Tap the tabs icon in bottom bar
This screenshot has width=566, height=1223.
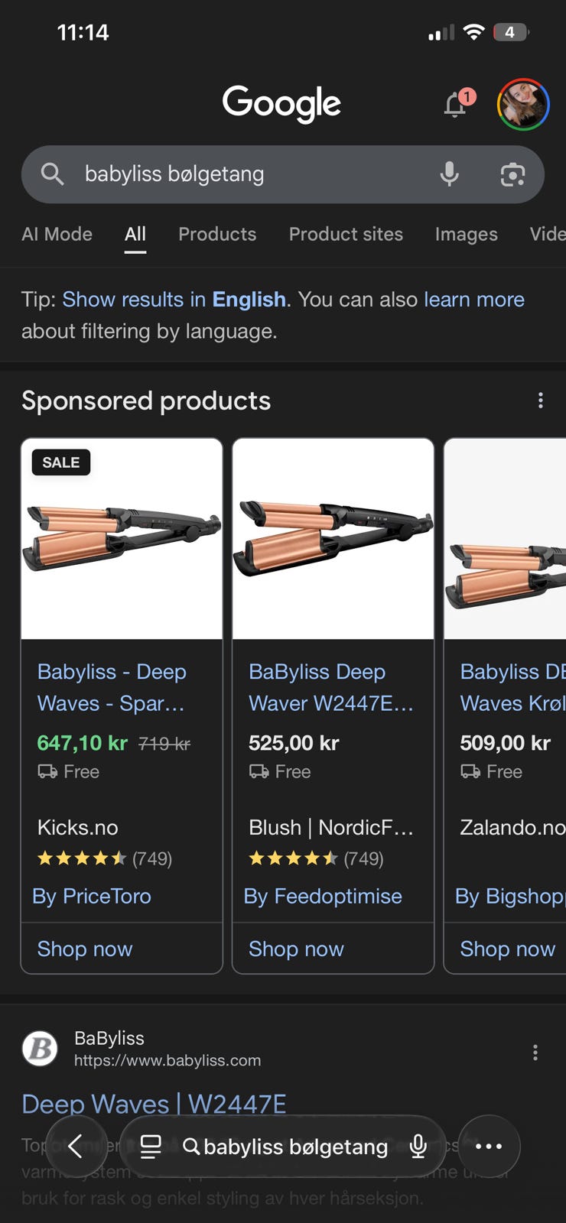click(x=151, y=1146)
